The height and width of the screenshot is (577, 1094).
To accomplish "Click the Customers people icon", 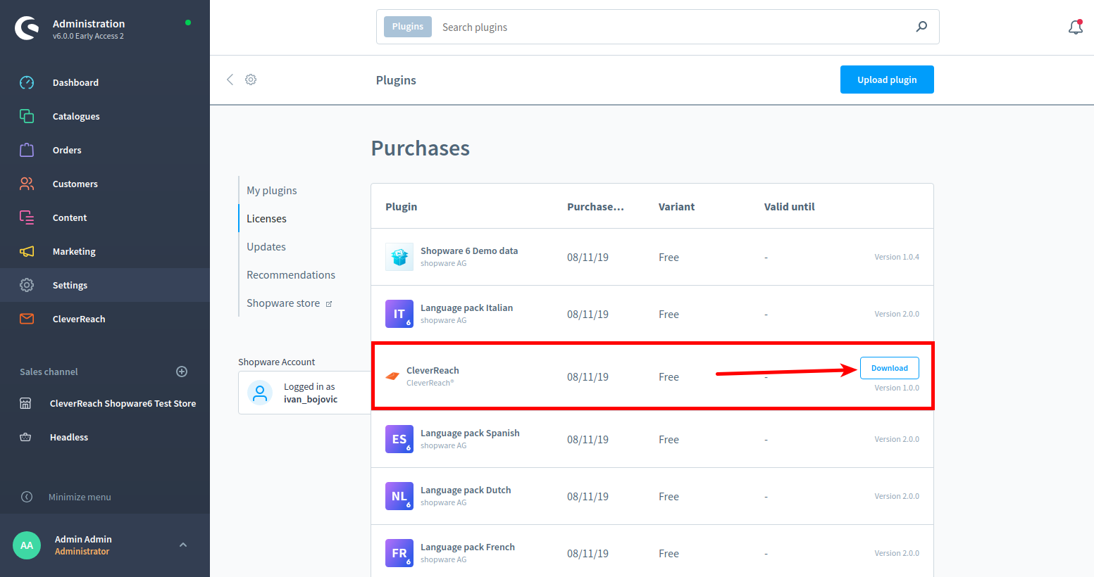I will click(27, 184).
